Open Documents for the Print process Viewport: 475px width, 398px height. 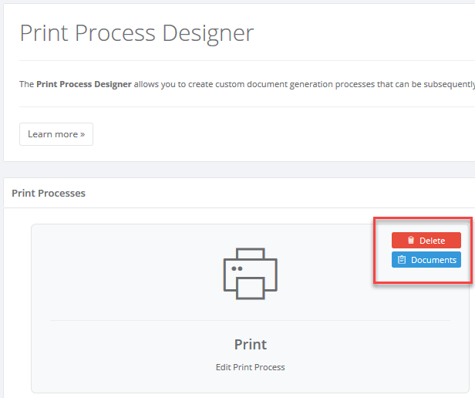(x=426, y=260)
